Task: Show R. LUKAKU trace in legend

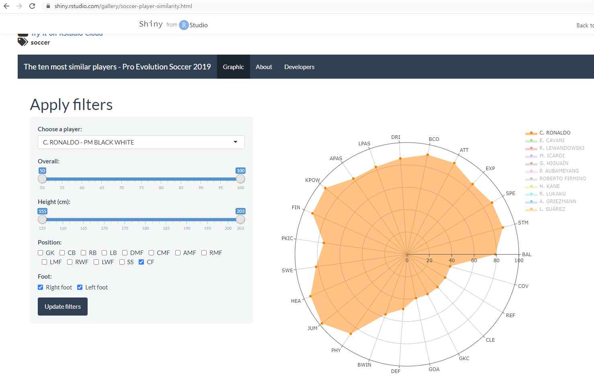Action: [545, 194]
